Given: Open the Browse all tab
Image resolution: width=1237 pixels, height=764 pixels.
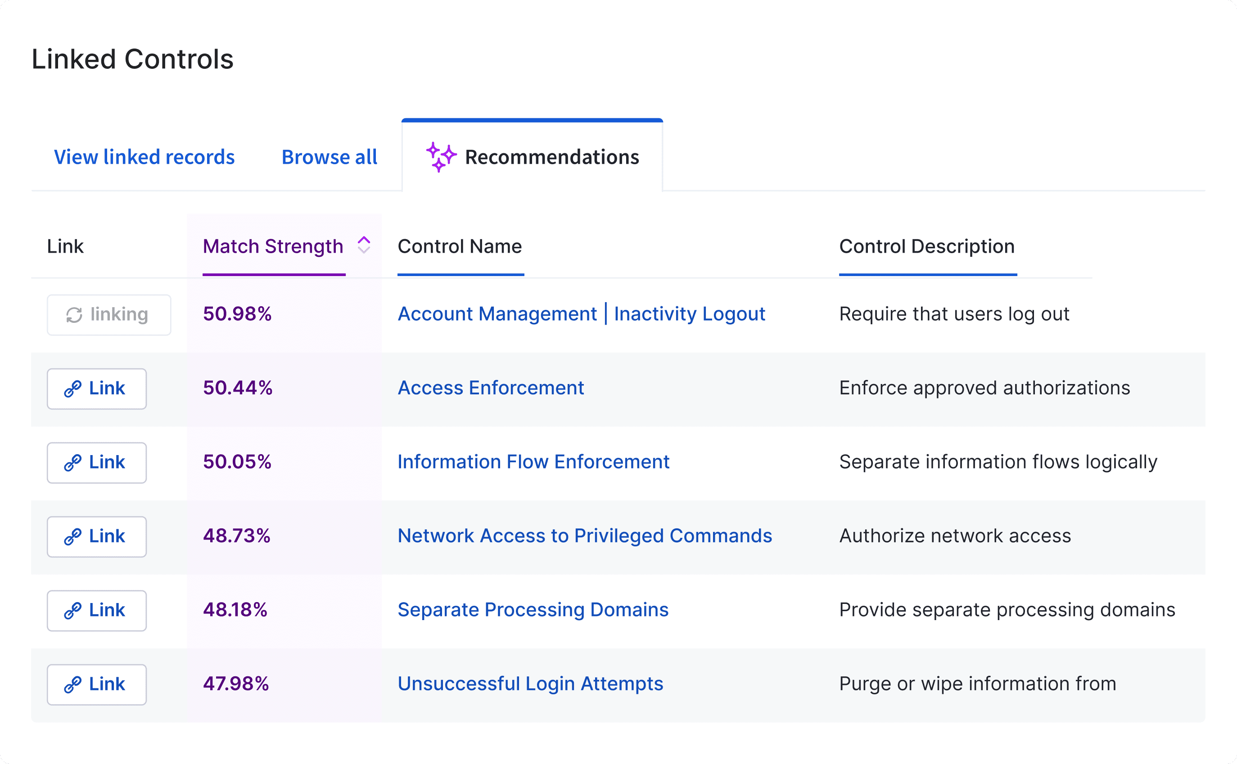Looking at the screenshot, I should 330,157.
